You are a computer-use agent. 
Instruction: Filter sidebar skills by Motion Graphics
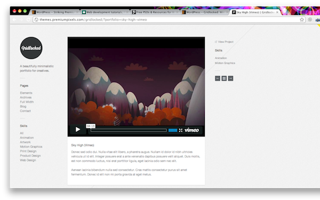31,147
